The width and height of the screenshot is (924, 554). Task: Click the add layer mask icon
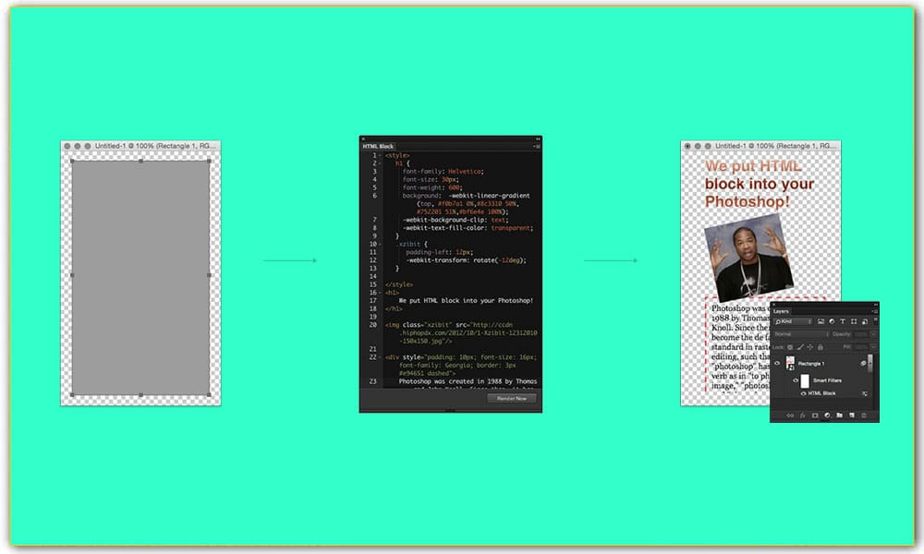pyautogui.click(x=815, y=415)
